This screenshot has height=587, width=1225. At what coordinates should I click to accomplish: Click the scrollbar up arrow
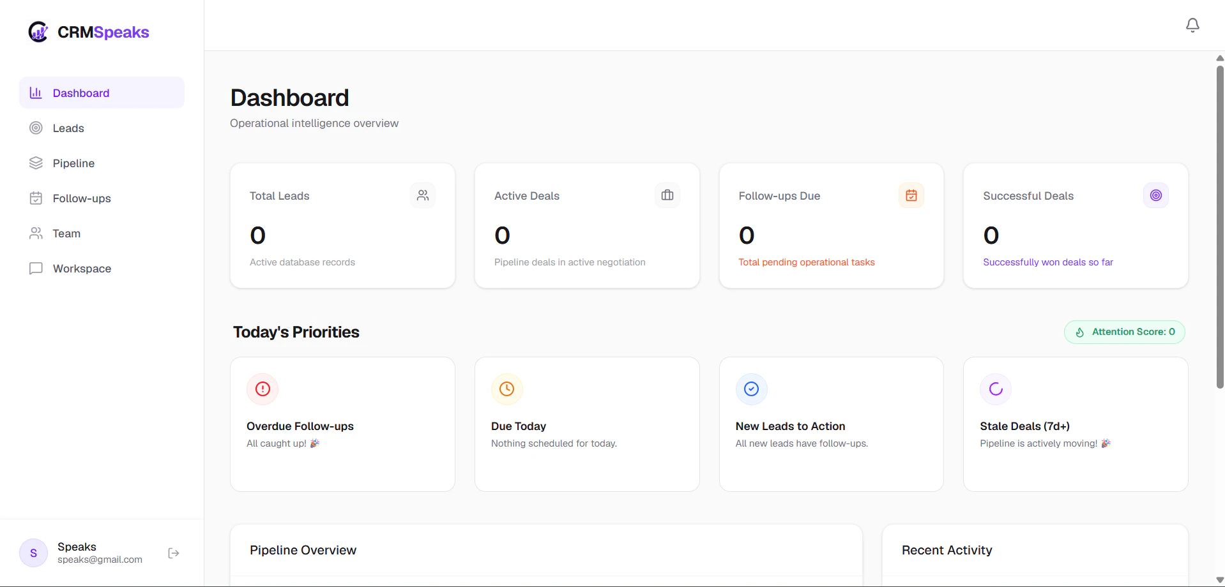pyautogui.click(x=1220, y=58)
